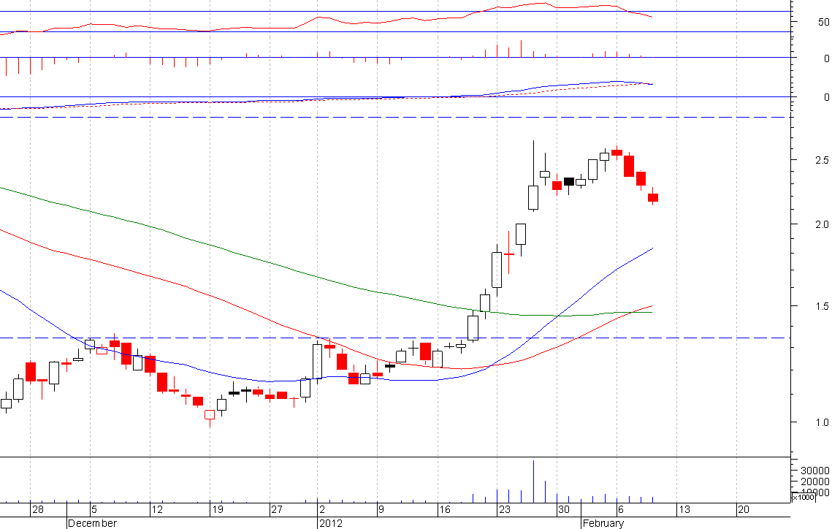The height and width of the screenshot is (529, 832).
Task: Click date label 27 on the time axis
Action: pyautogui.click(x=277, y=509)
